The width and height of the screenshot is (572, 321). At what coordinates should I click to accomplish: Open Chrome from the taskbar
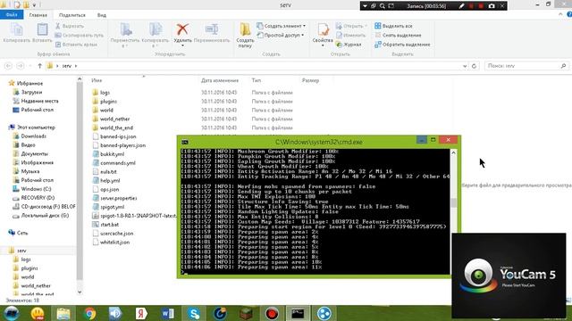(89, 313)
